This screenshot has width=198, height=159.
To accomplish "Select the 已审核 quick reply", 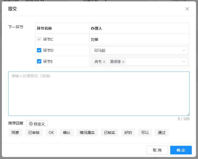I will (x=34, y=133).
